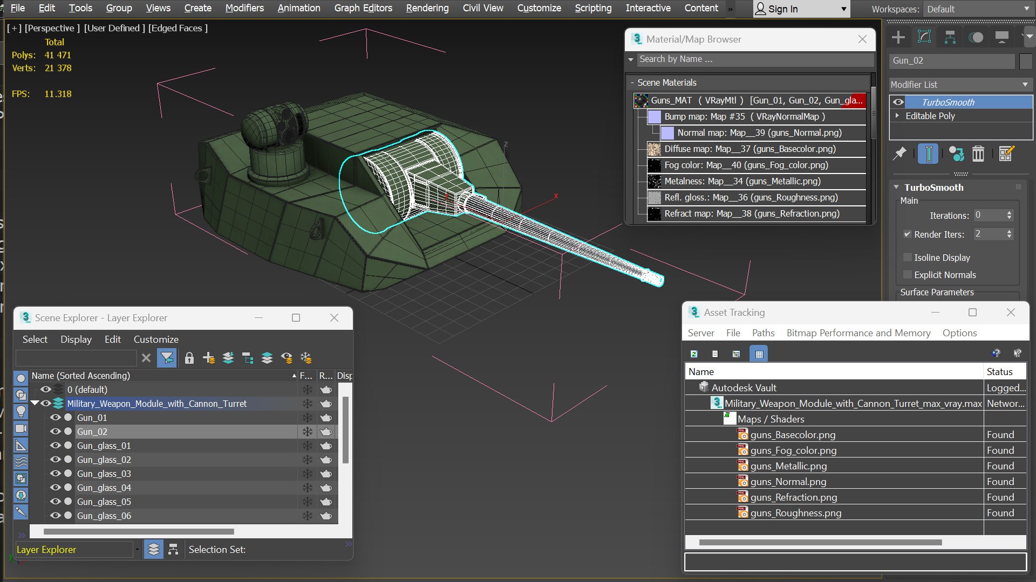
Task: Open Customize menu in Scene Explorer
Action: [x=156, y=339]
